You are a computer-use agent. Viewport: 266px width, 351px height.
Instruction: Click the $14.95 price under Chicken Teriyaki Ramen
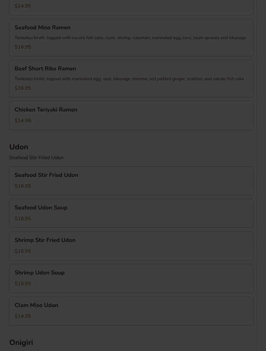[x=23, y=120]
